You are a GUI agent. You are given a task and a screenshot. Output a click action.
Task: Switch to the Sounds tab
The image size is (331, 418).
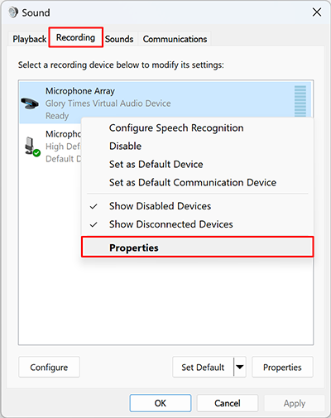coord(119,39)
